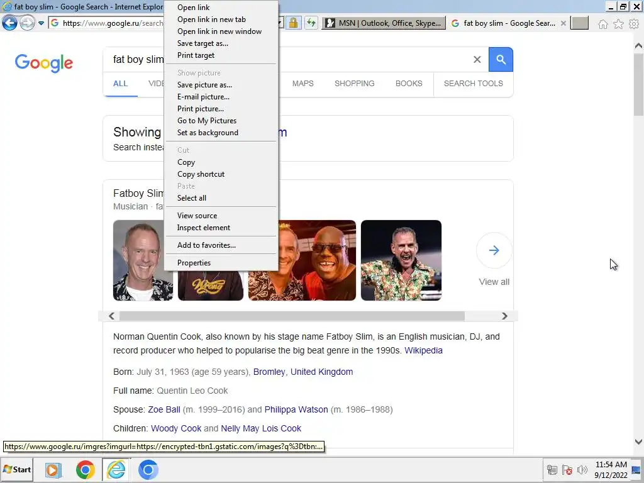Choose Open link in new tab
Screen dimensions: 644x483
pos(221,19)
